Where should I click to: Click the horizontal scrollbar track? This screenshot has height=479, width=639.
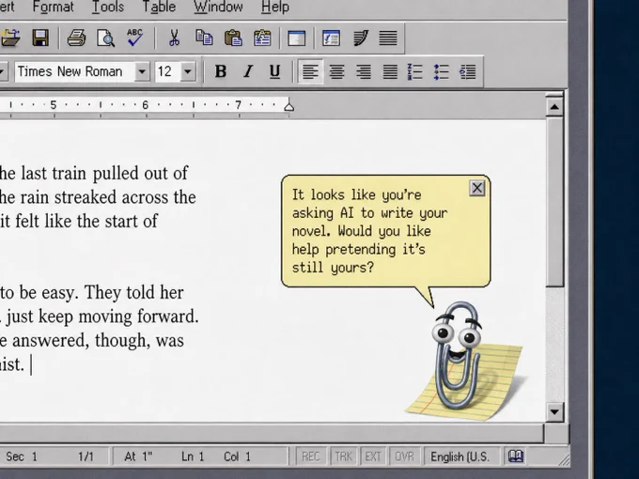271,433
